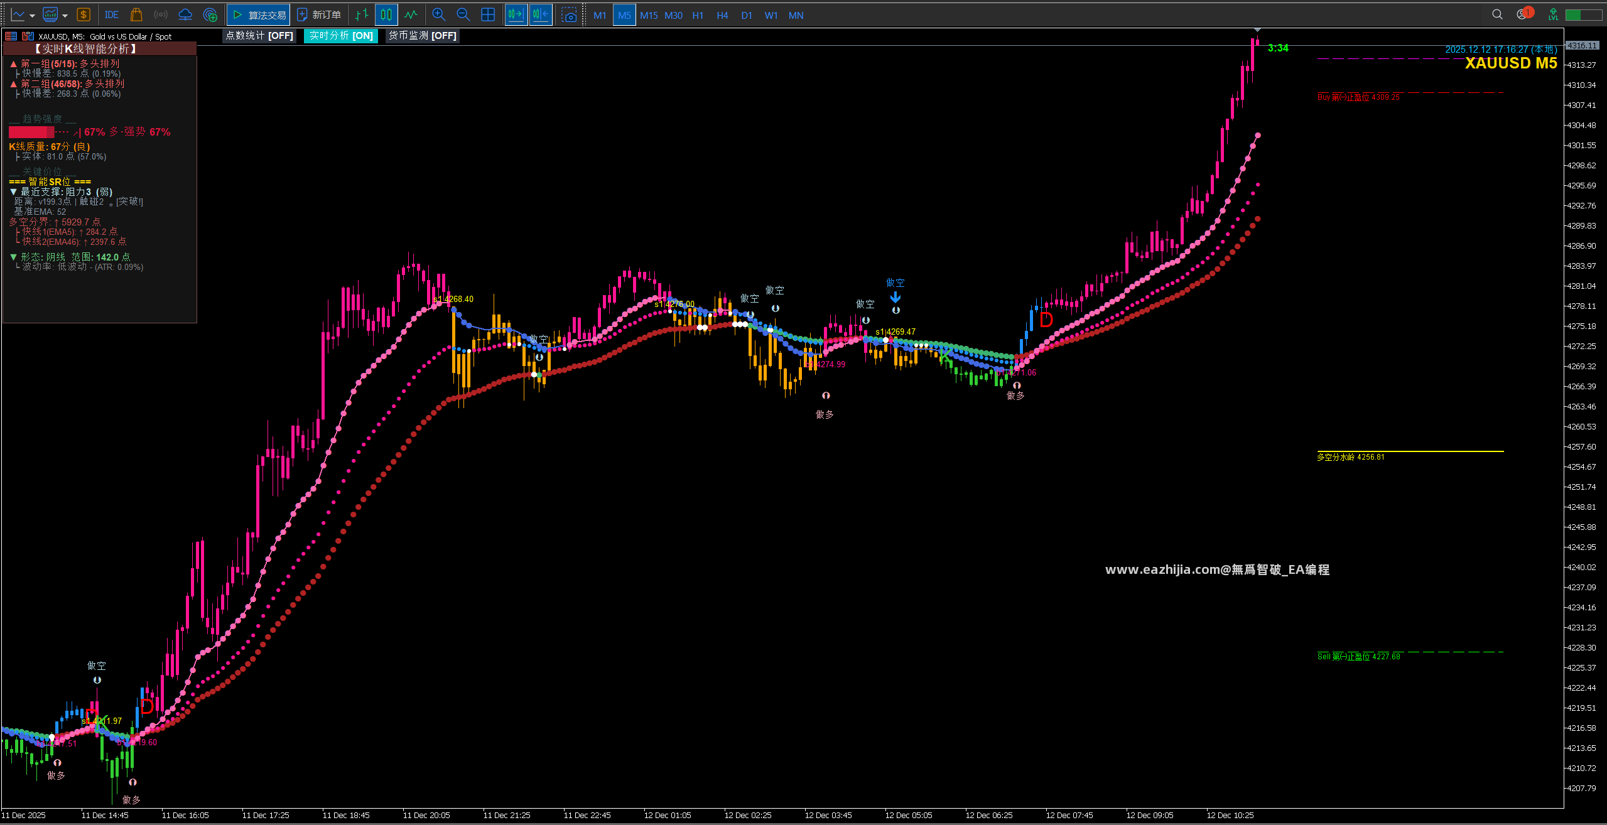Open the IDE MetaEditor button

point(112,14)
